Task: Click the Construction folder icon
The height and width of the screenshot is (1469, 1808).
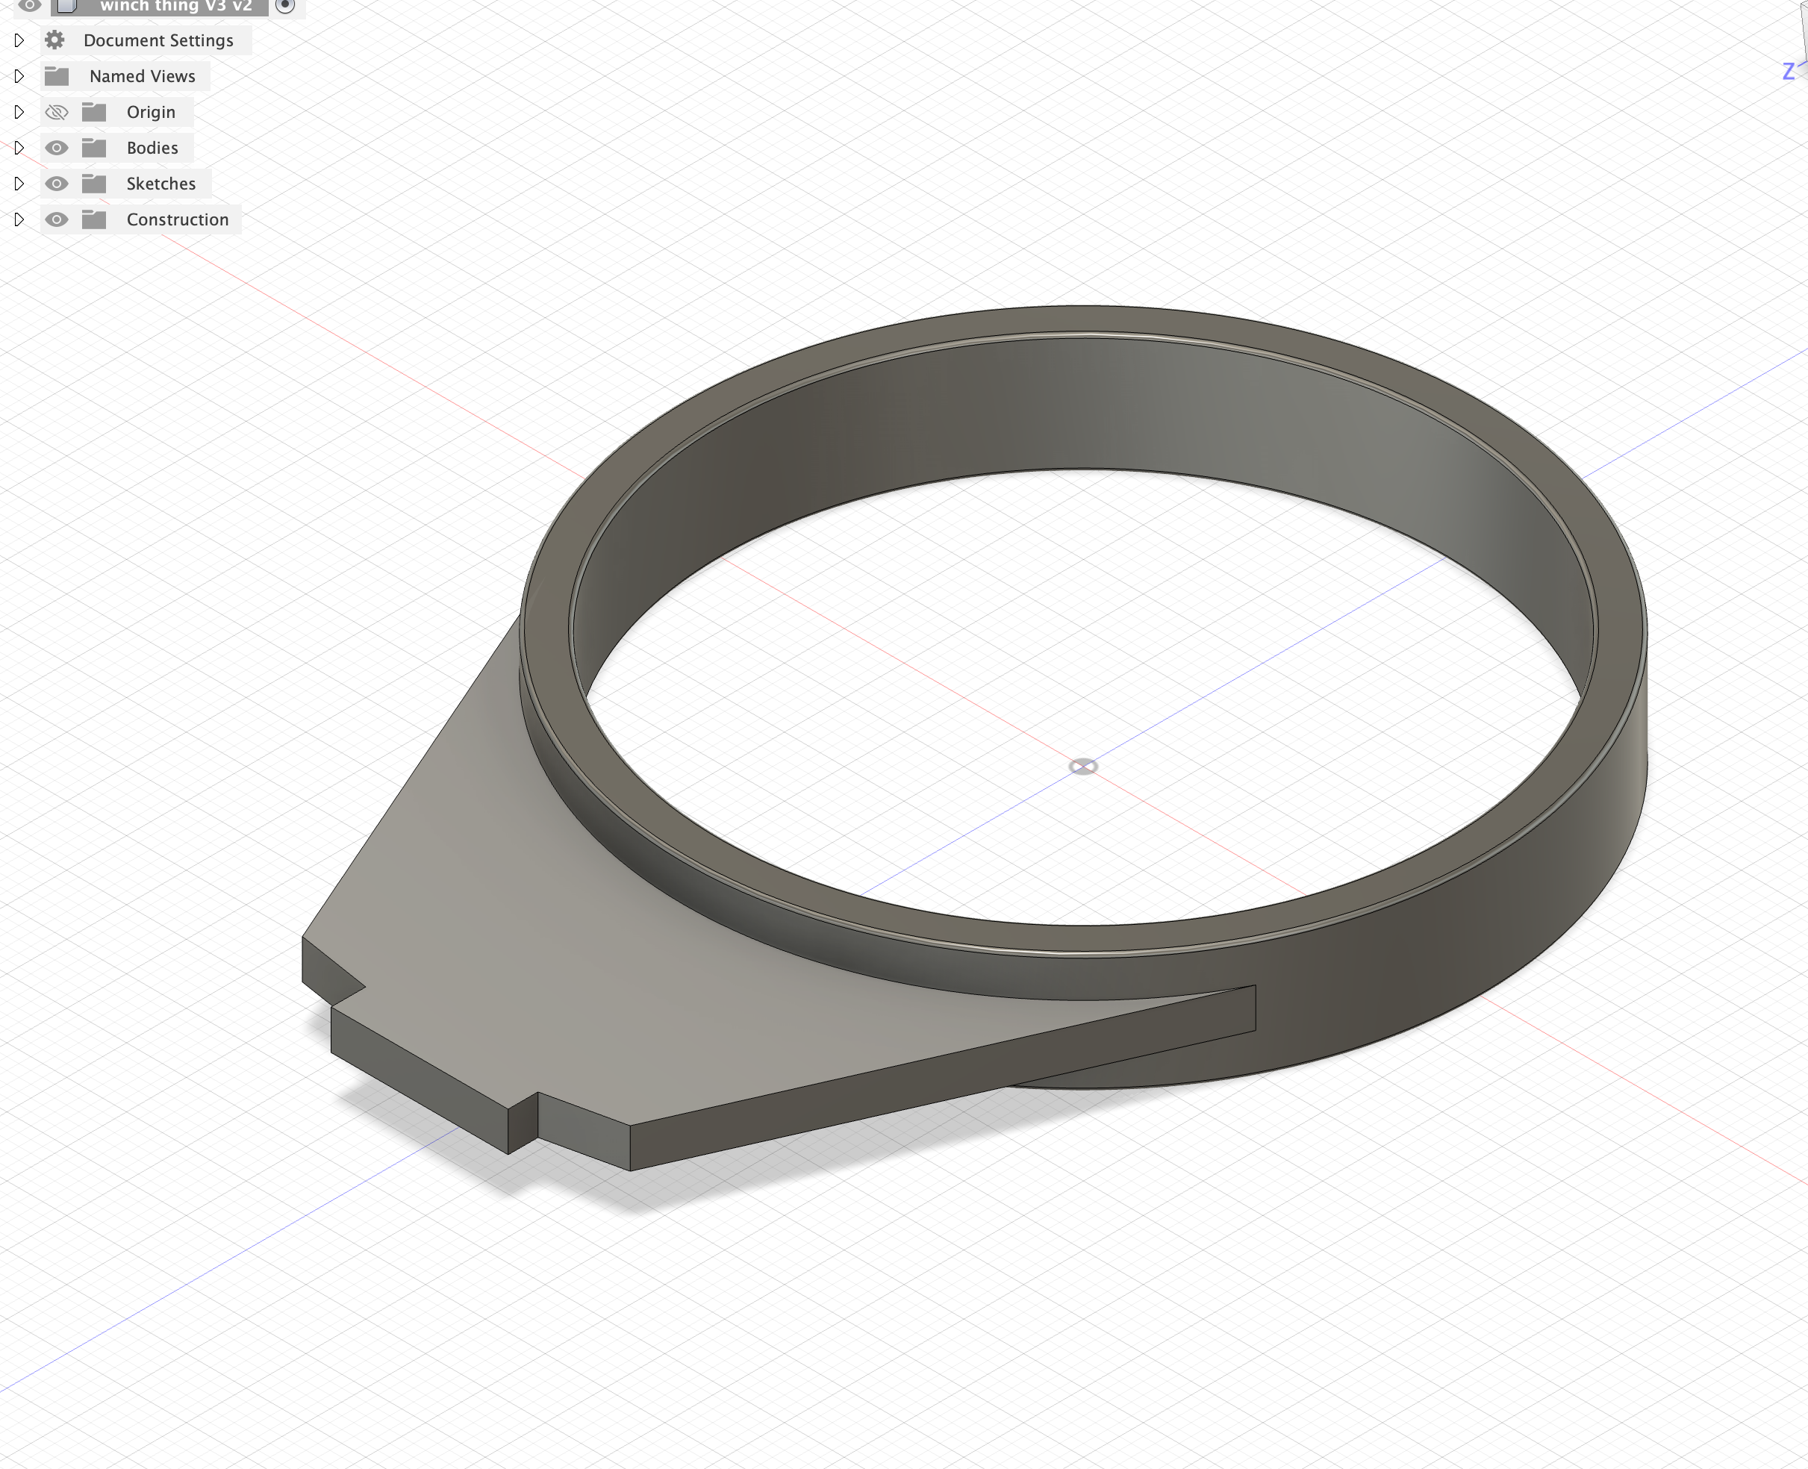Action: pos(94,219)
